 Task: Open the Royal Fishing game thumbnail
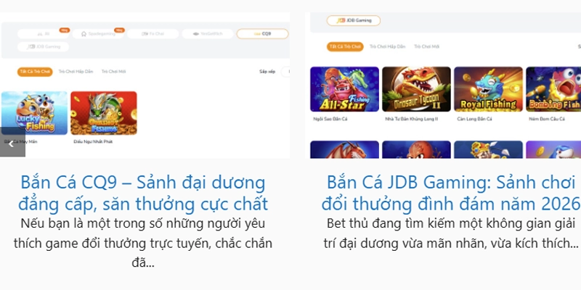coord(488,89)
